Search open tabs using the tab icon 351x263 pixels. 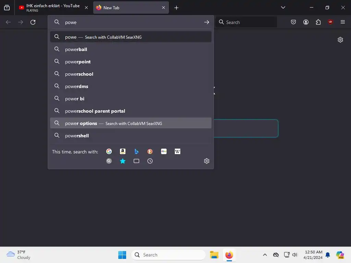[136, 161]
